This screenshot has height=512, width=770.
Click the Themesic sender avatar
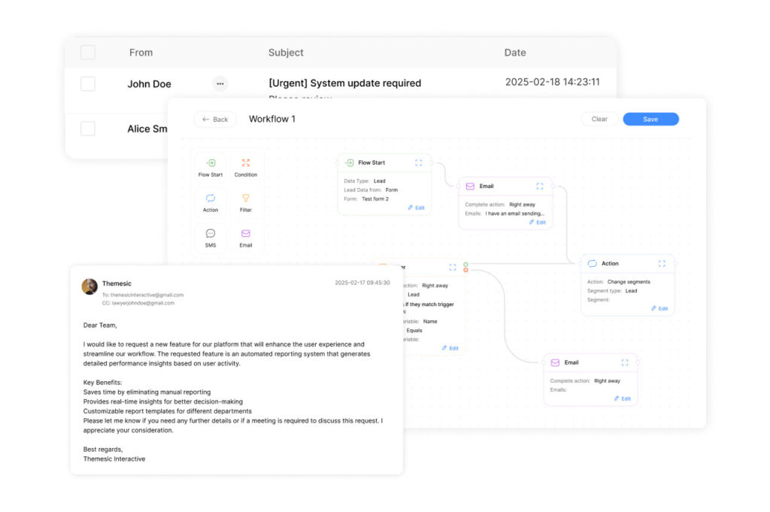tap(89, 286)
